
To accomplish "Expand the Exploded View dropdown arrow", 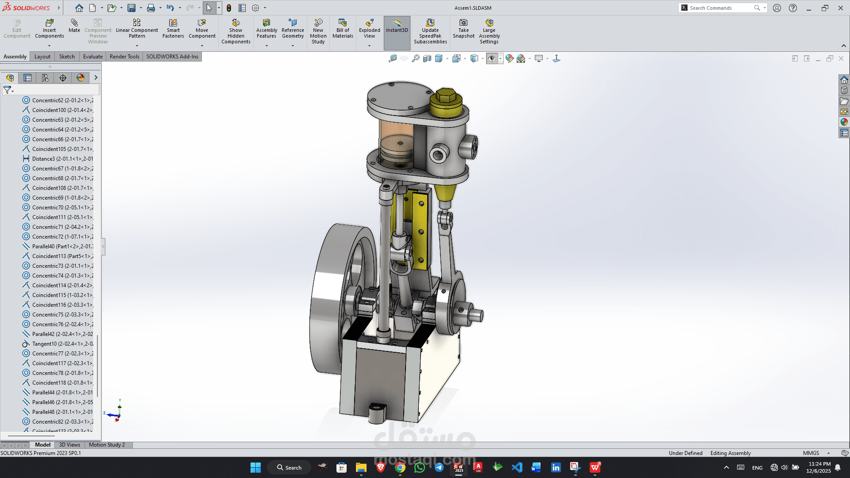I will (x=369, y=46).
